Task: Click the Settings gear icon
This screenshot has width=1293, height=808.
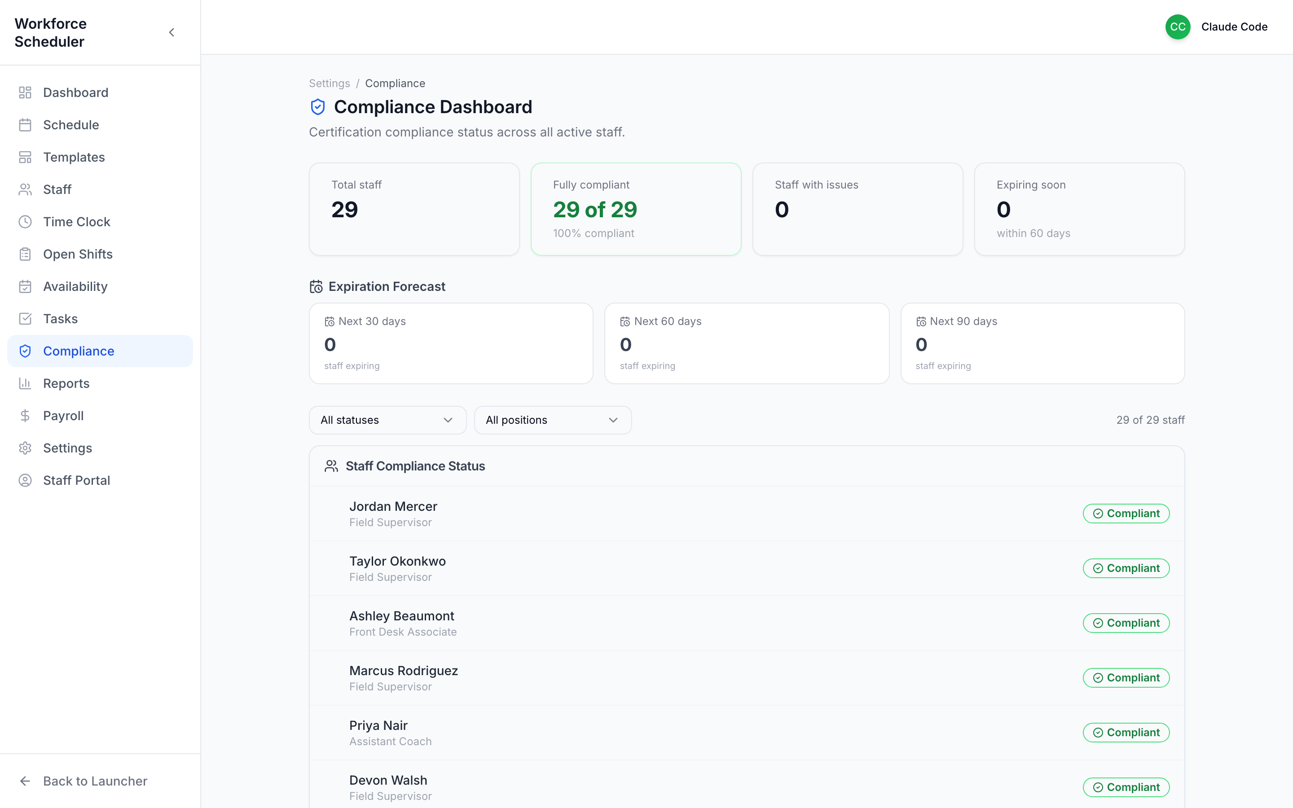Action: (25, 448)
